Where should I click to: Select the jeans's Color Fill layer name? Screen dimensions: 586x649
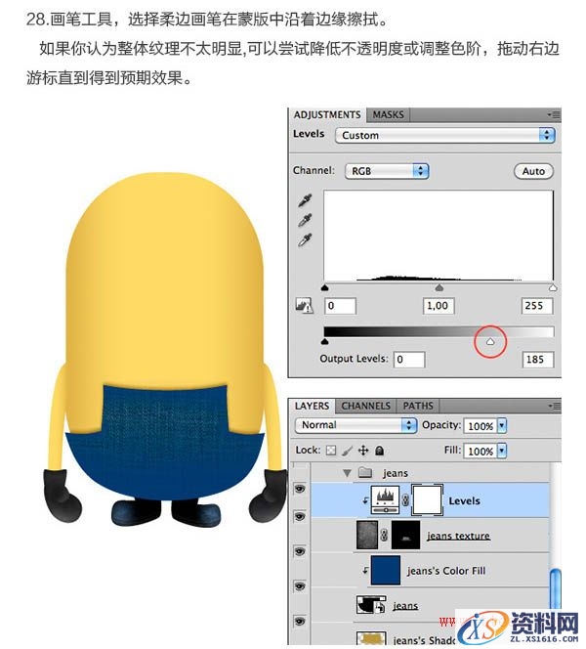click(x=446, y=571)
